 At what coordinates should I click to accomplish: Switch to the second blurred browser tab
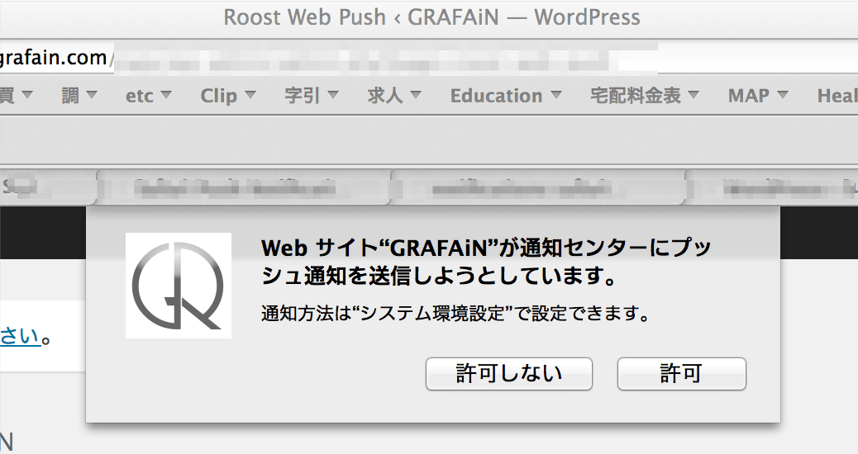click(244, 187)
